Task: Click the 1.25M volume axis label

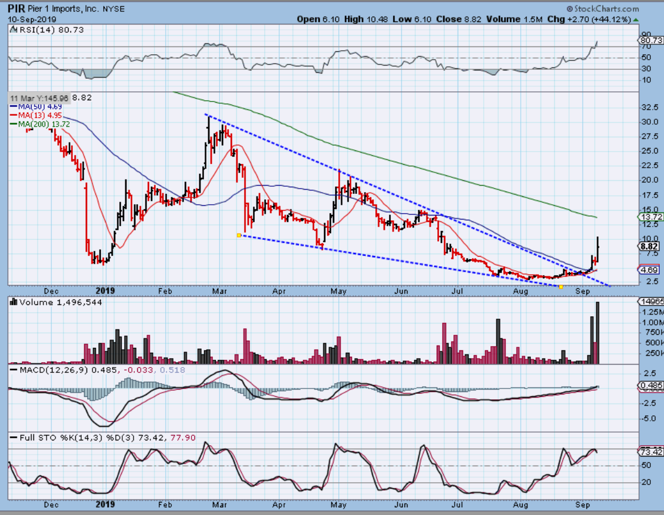Action: tap(653, 312)
